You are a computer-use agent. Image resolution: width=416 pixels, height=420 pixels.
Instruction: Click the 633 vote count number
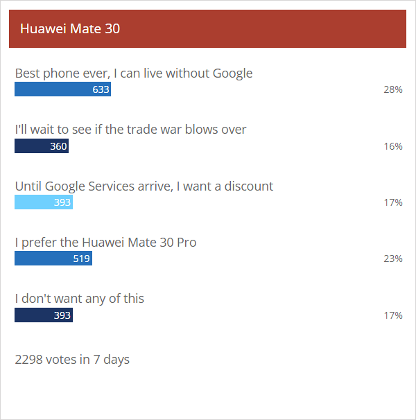[101, 90]
